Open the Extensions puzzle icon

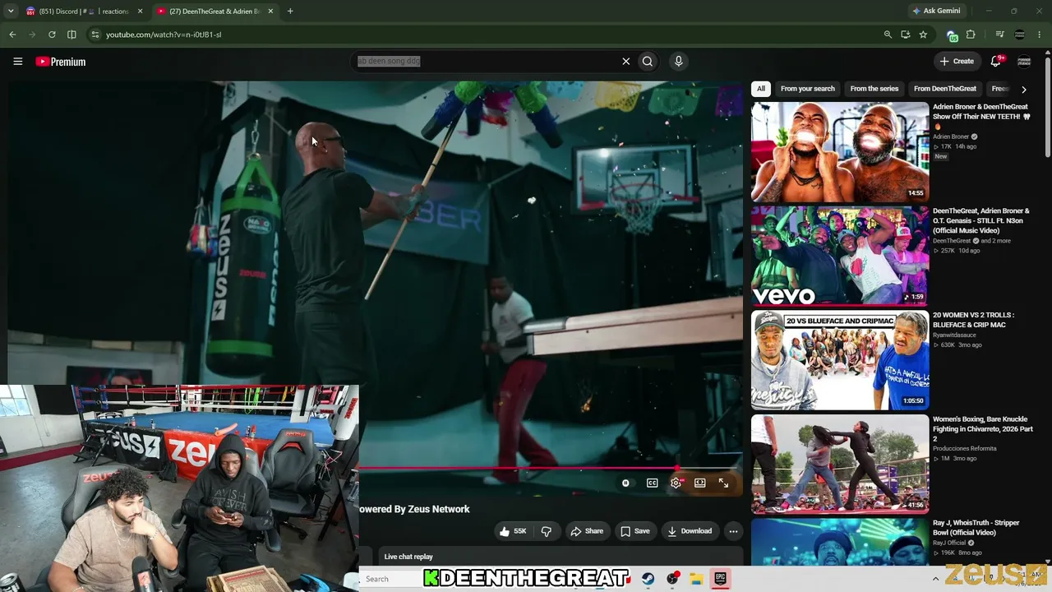[x=971, y=35]
